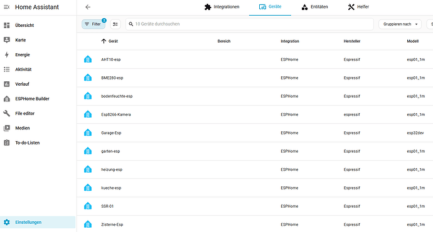Image resolution: width=433 pixels, height=232 pixels.
Task: Click the ESPHome icon of garten-esp
Action: pos(88,151)
